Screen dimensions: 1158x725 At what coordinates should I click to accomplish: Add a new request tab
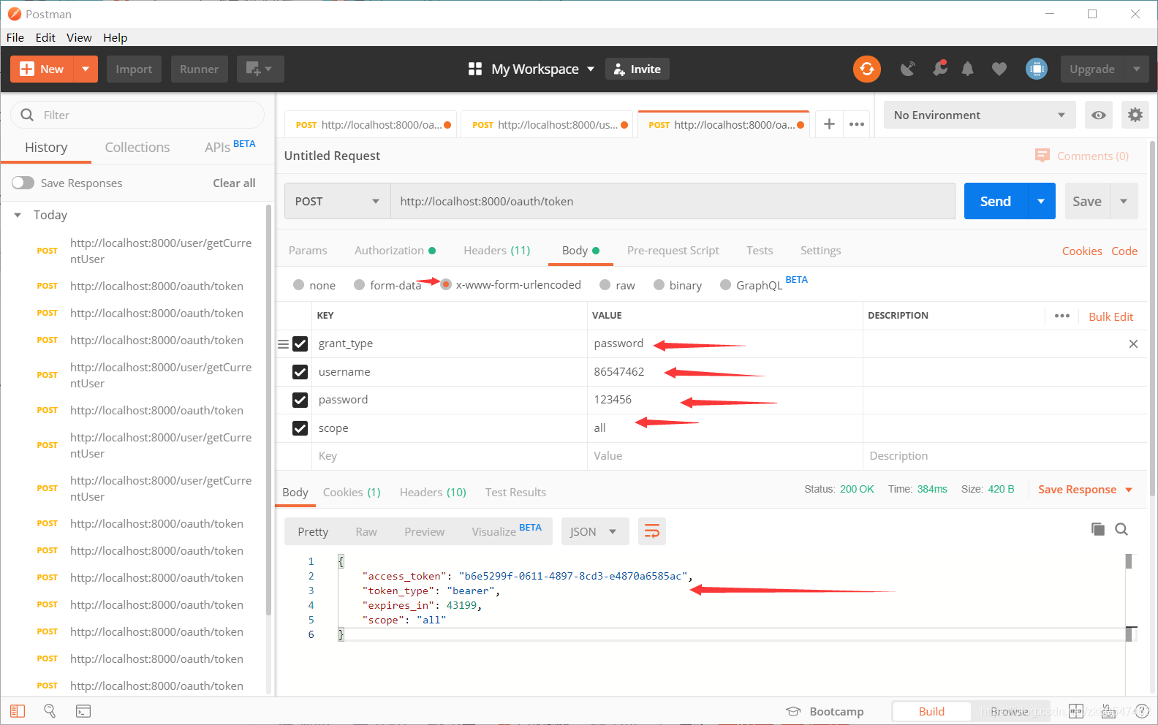[x=829, y=124]
